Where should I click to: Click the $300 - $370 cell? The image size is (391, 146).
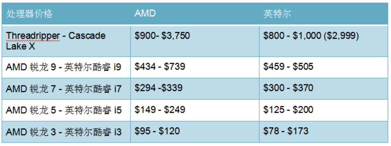pos(324,89)
